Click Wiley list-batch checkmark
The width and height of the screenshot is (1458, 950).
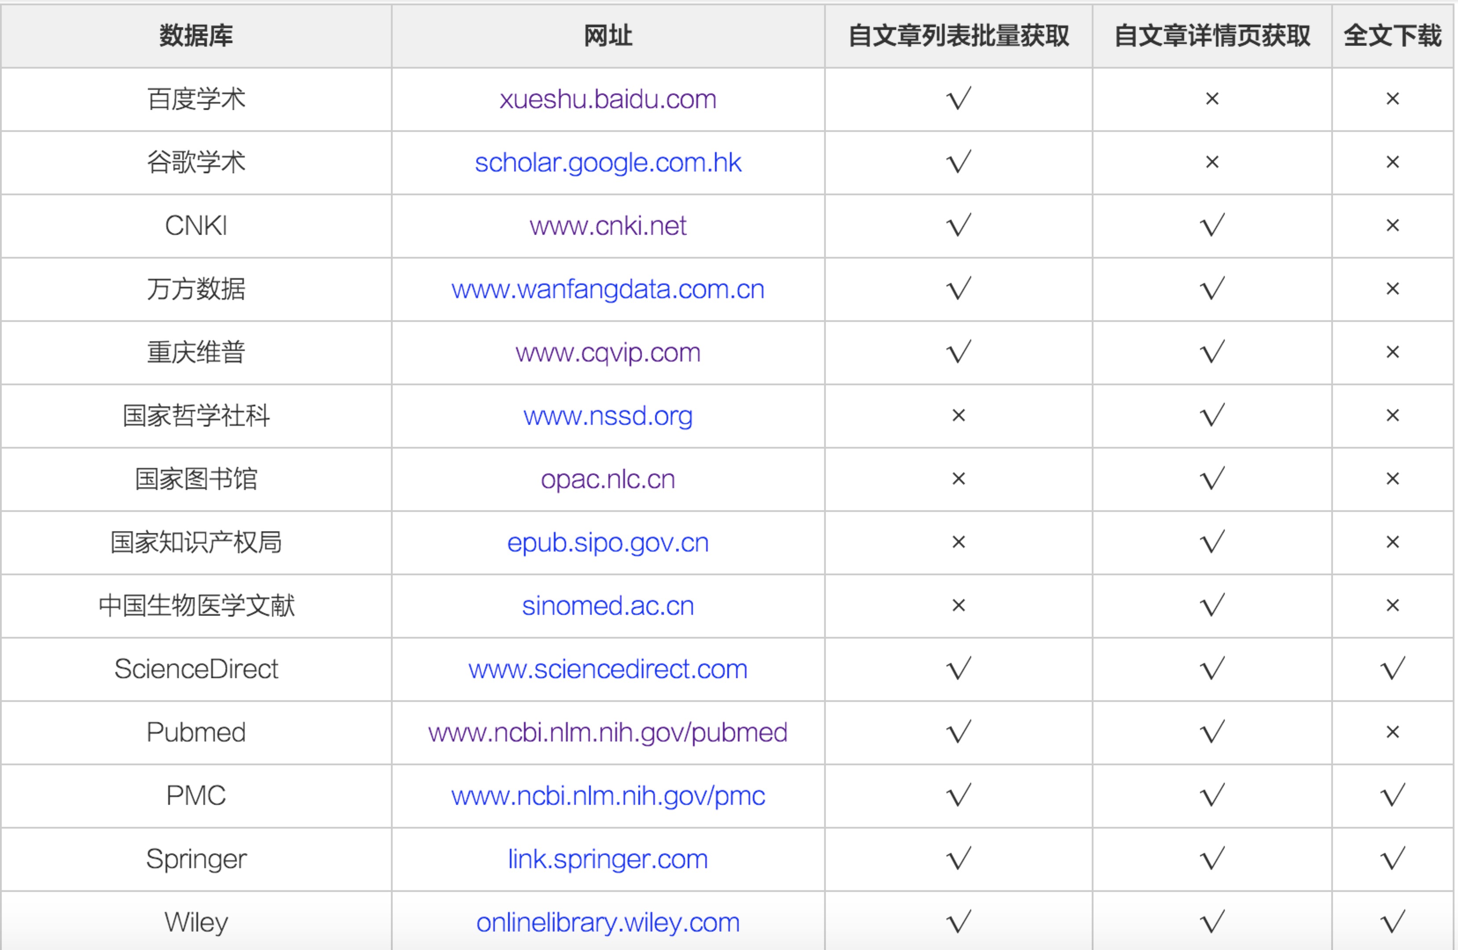tap(959, 922)
